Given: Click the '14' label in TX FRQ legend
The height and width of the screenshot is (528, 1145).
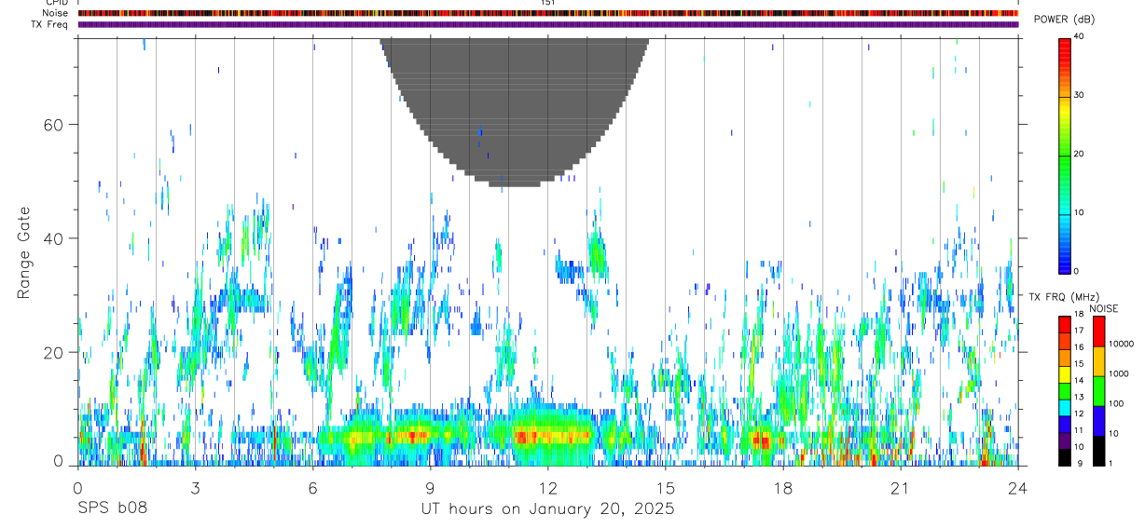Looking at the screenshot, I should pyautogui.click(x=1079, y=381).
